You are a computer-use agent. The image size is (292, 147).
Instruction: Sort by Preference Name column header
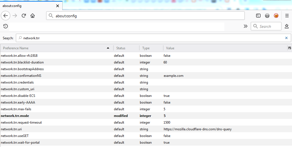(57, 48)
